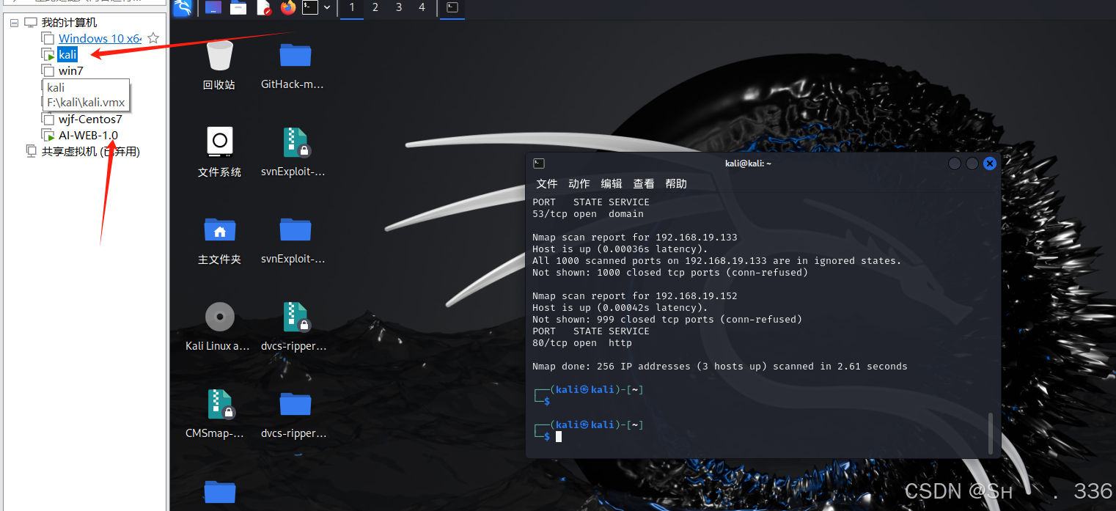Click '80/tcp open http' terminal line
Screen dimensions: 1116x511
coord(582,343)
